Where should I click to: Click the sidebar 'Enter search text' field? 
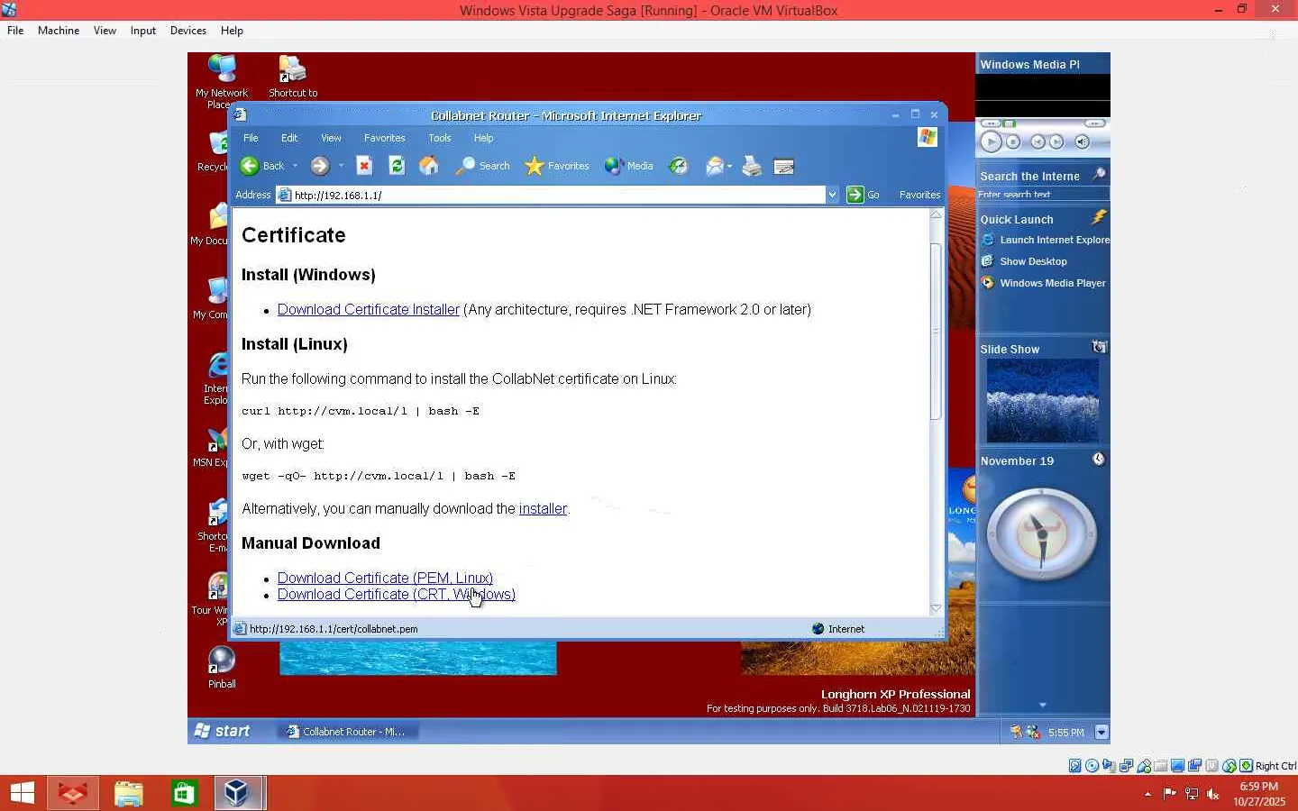click(1043, 195)
